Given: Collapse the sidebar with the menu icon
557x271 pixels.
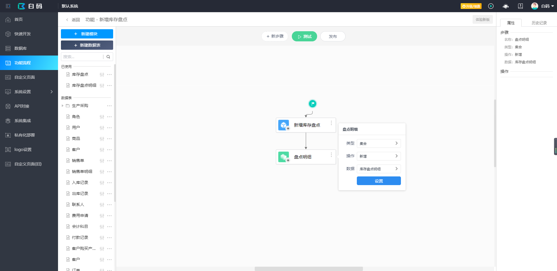Looking at the screenshot, I should pos(8,6).
